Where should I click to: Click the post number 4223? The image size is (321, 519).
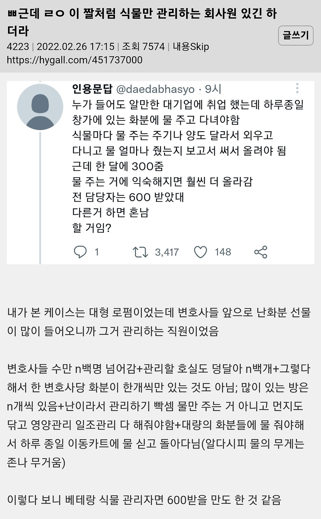click(18, 47)
